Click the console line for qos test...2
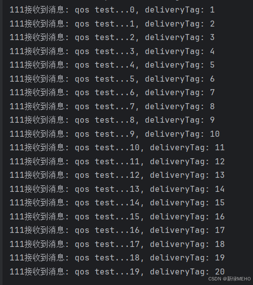 click(112, 38)
